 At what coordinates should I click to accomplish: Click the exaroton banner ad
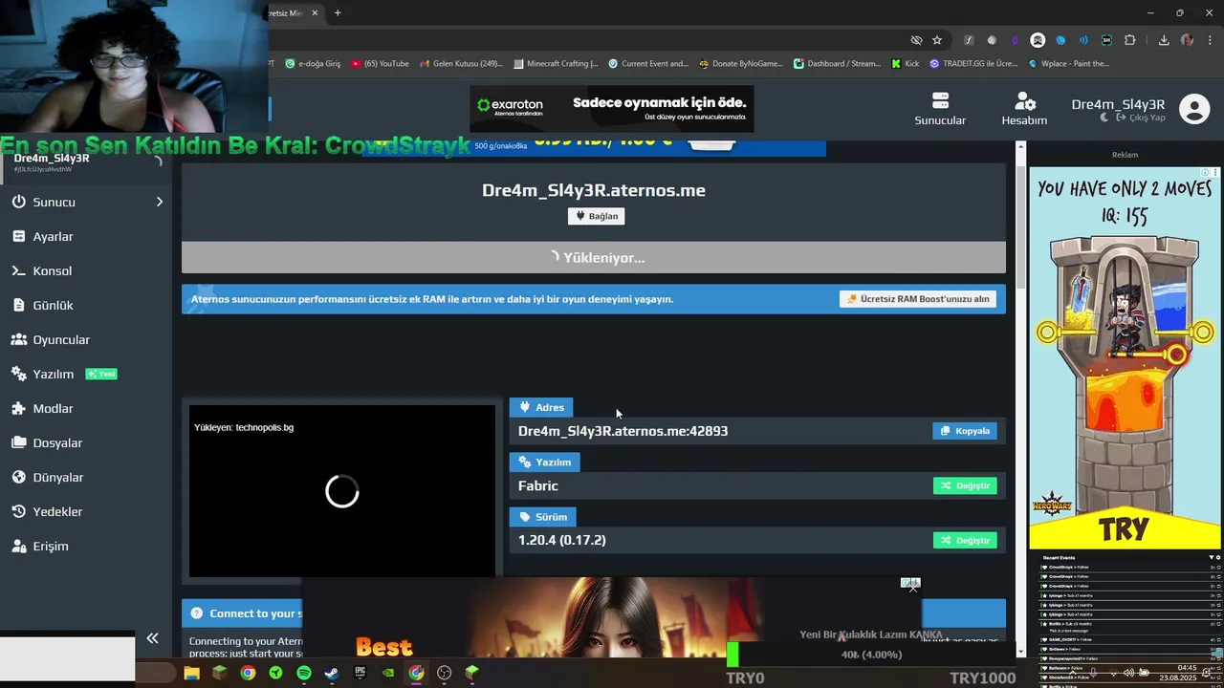click(x=612, y=109)
